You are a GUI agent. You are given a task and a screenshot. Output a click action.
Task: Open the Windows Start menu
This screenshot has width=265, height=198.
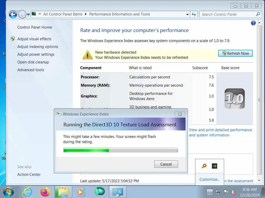pyautogui.click(x=8, y=192)
